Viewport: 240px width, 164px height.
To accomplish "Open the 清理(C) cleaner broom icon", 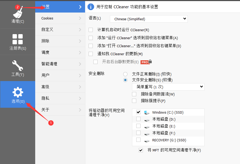I will point(18,12).
